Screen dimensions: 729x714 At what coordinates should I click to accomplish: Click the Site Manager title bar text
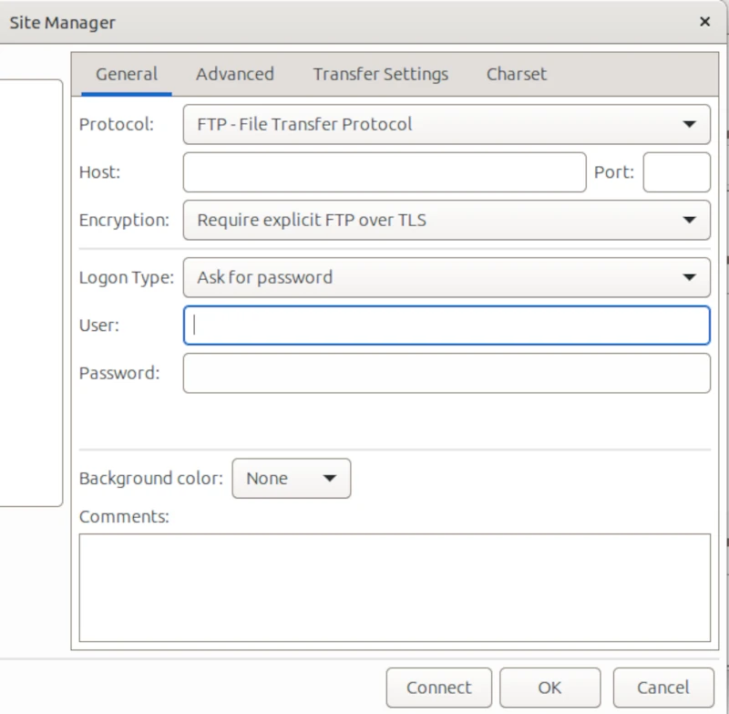(x=63, y=23)
